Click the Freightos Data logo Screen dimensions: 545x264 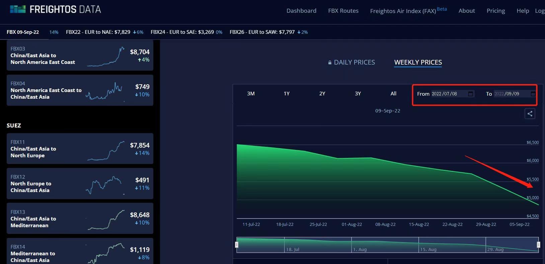pos(55,9)
